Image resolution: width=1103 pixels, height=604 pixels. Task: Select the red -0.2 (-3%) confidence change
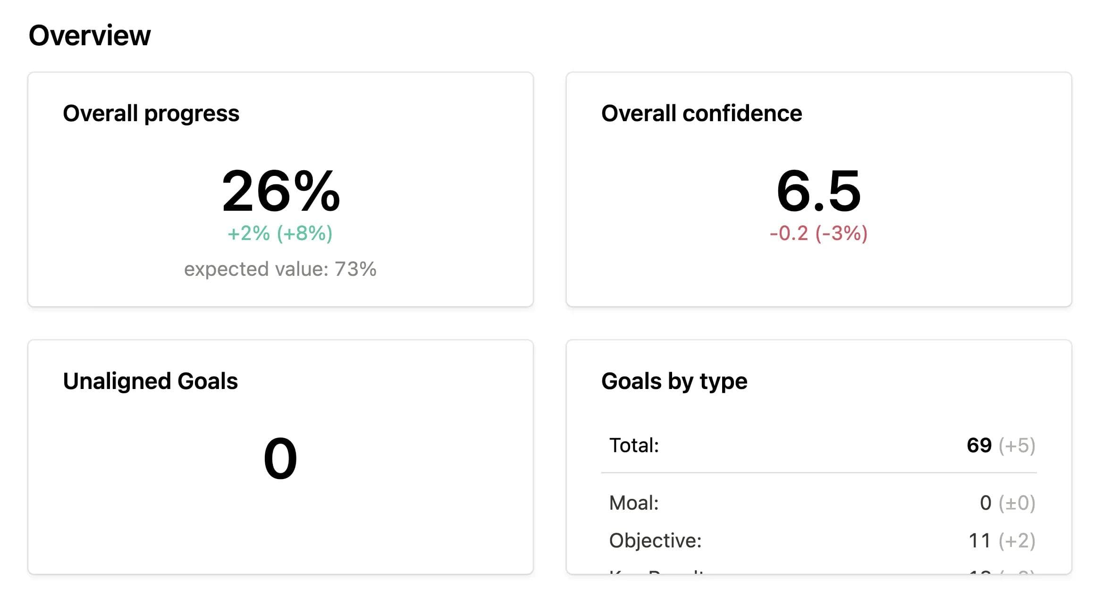[x=819, y=233]
